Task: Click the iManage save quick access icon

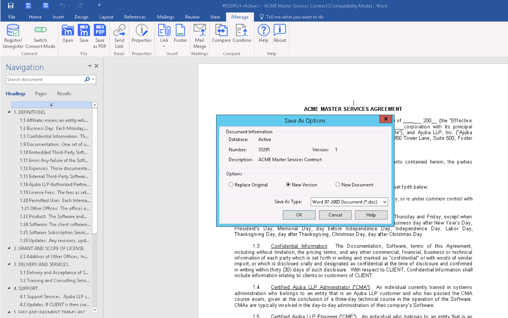Action: tap(28, 6)
